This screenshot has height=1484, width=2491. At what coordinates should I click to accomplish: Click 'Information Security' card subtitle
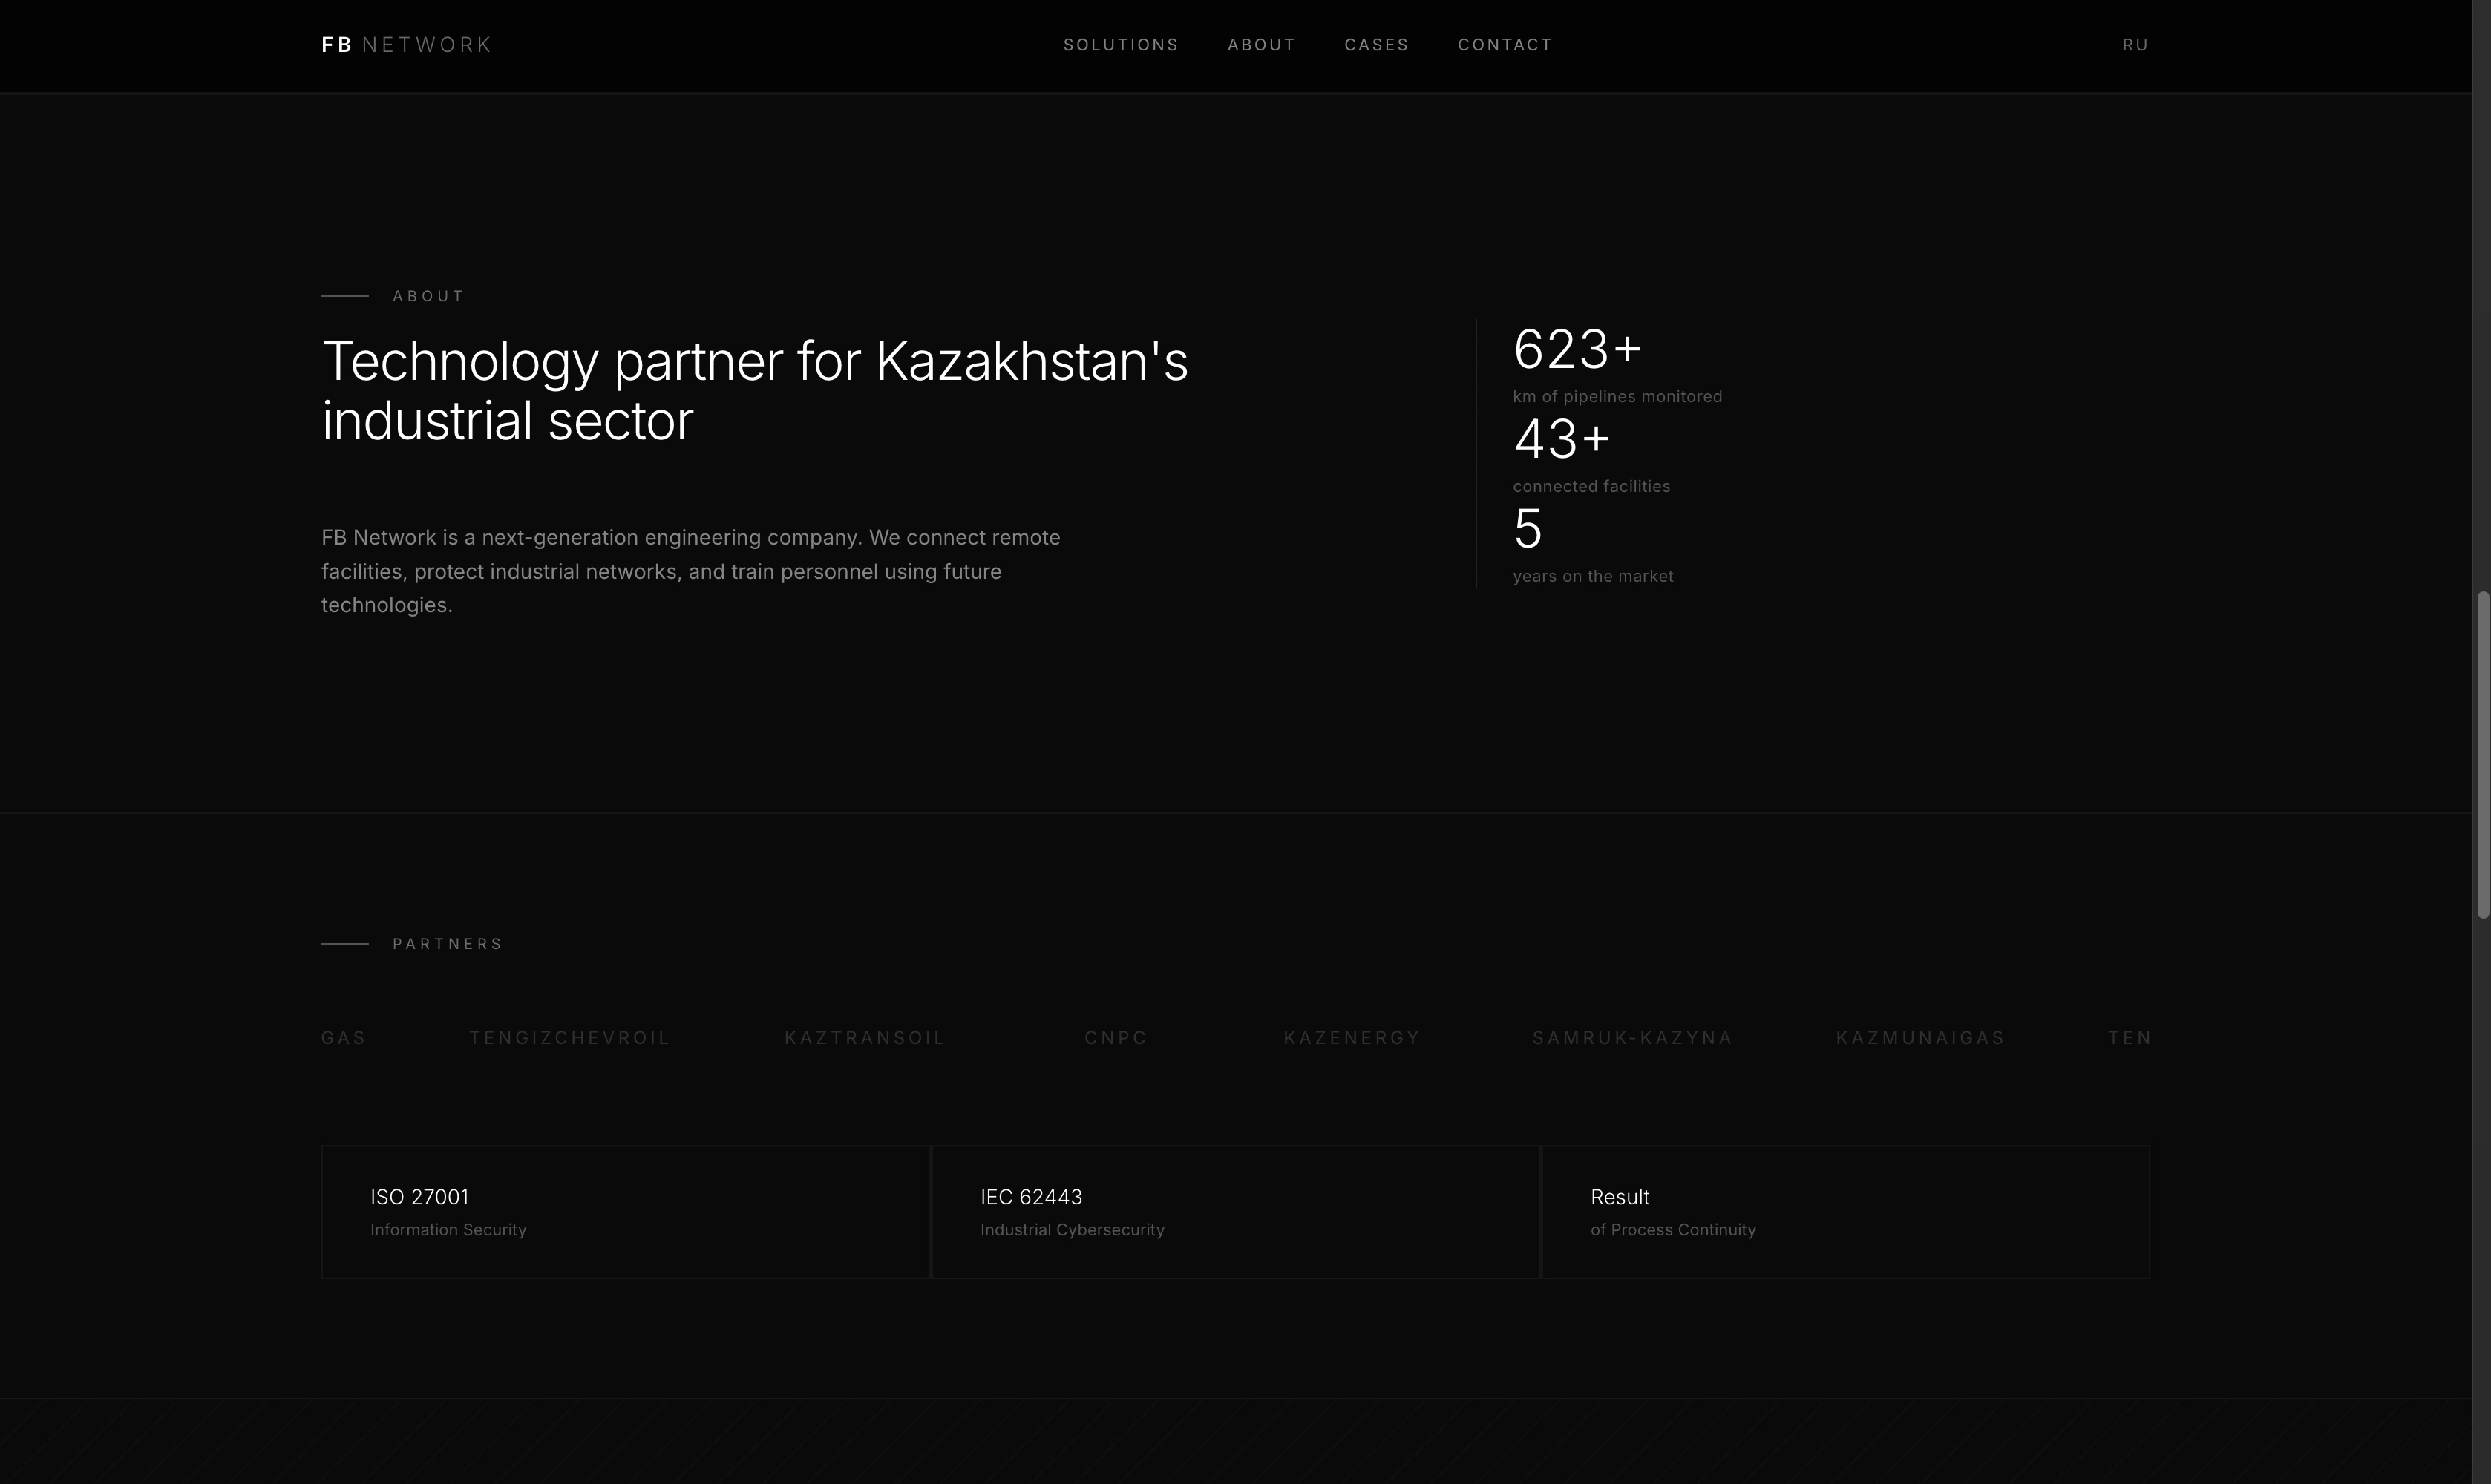(448, 1230)
